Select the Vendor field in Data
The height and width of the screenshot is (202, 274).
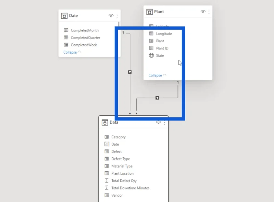point(117,196)
